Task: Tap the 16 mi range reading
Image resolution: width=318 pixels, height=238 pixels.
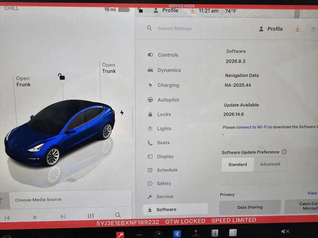Action: tap(110, 9)
